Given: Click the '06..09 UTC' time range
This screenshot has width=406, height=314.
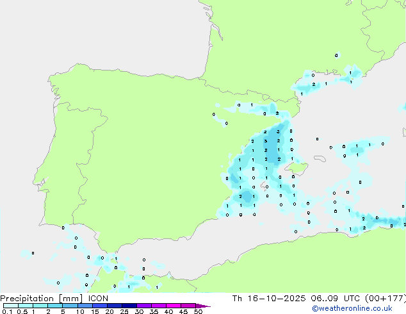Looking at the screenshot, I should tap(336, 299).
